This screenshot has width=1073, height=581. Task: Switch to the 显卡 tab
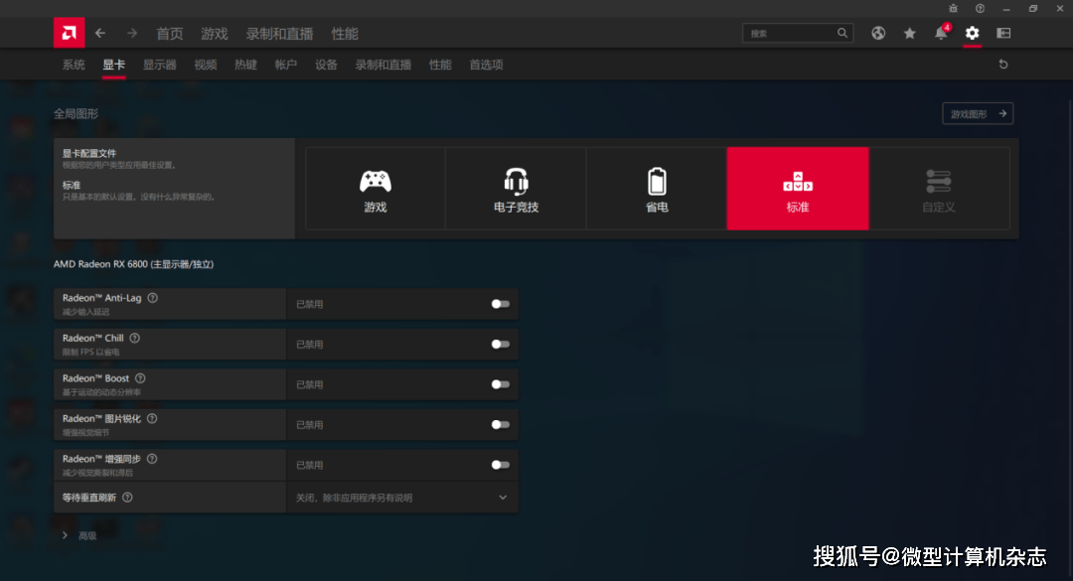pos(113,65)
